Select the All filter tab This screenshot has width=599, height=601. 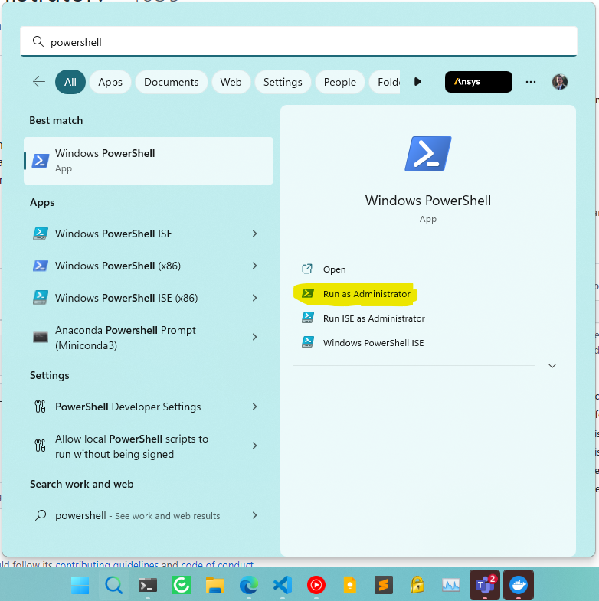click(70, 82)
